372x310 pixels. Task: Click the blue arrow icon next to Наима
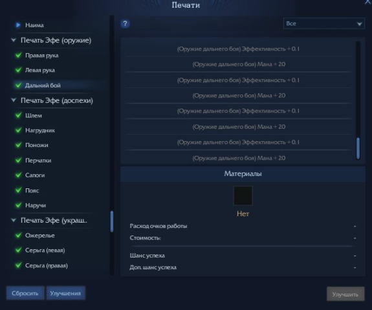(x=18, y=25)
